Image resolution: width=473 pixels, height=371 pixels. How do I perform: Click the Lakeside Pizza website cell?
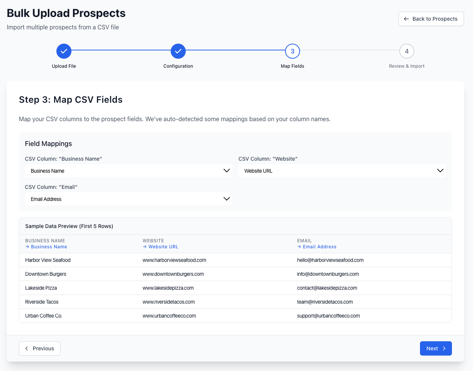(x=168, y=288)
